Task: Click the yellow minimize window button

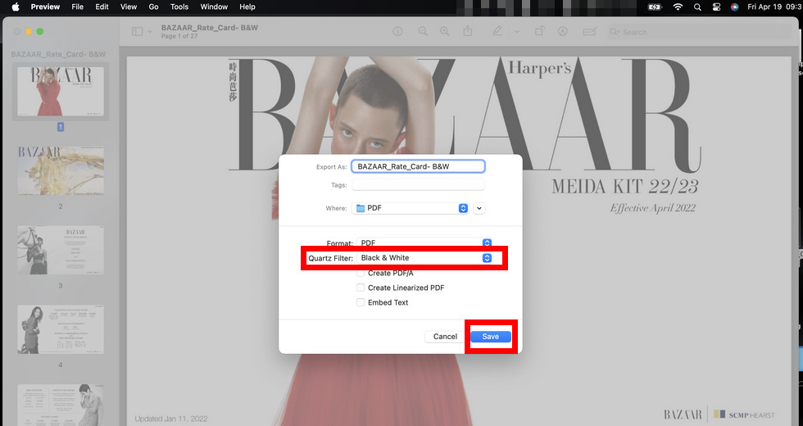Action: pyautogui.click(x=29, y=32)
